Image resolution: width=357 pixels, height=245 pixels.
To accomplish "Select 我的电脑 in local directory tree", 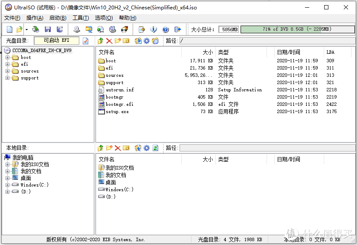I will [x=23, y=157].
